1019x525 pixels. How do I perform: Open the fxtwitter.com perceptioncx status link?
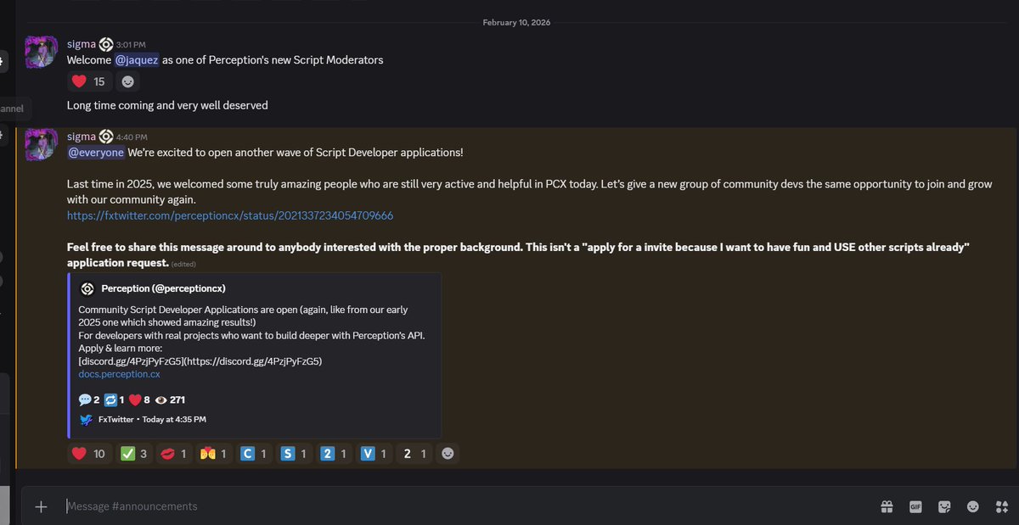[230, 215]
